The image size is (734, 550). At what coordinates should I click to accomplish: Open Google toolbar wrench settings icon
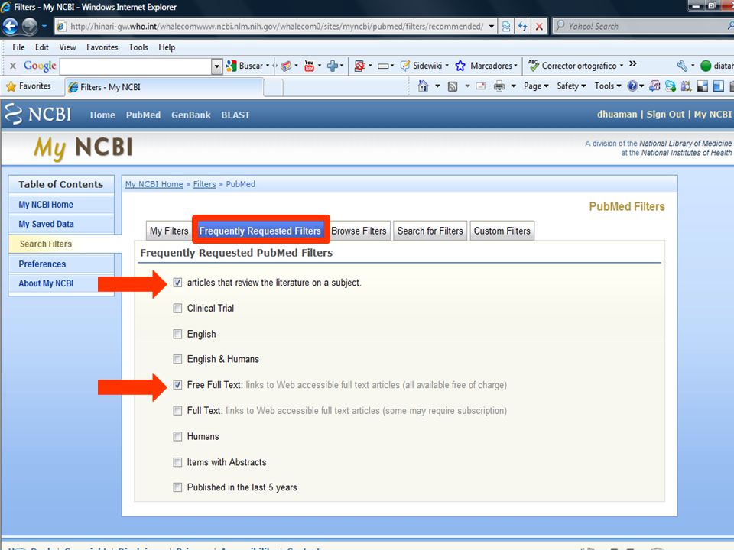pyautogui.click(x=682, y=66)
